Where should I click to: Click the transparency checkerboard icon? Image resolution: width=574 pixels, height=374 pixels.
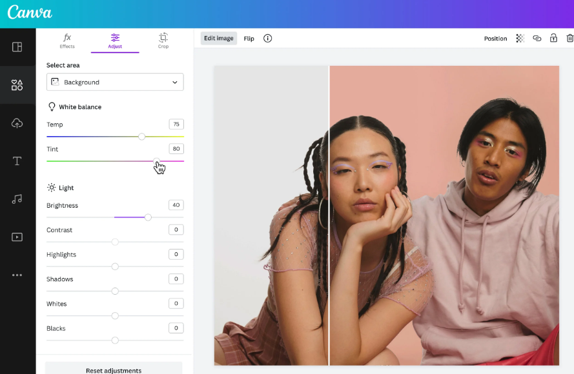coord(520,38)
